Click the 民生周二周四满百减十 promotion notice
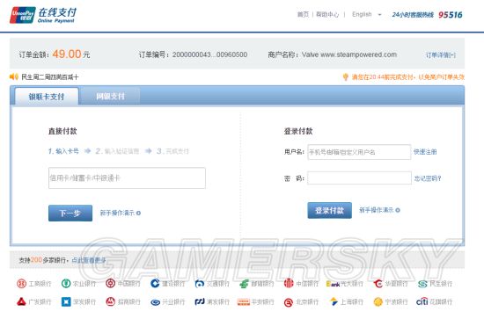 [49, 76]
